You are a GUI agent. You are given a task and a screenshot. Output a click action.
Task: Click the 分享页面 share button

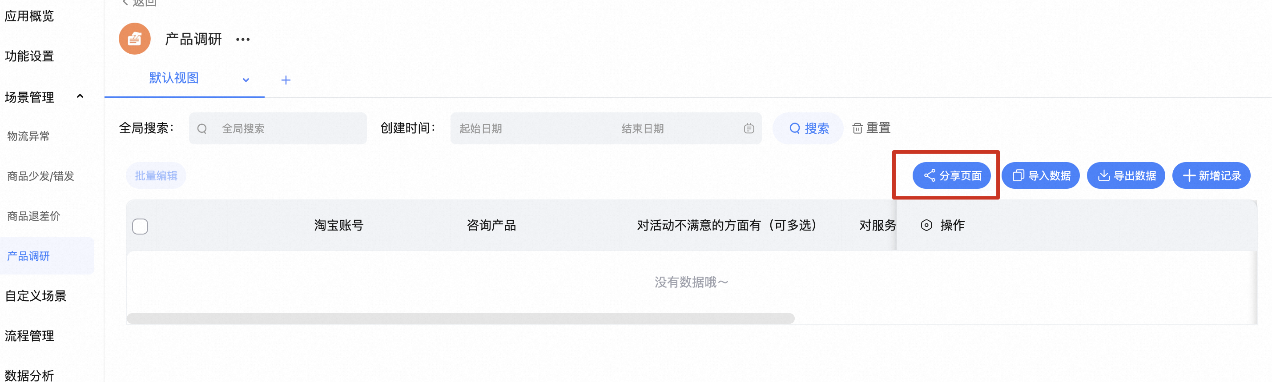pyautogui.click(x=951, y=175)
